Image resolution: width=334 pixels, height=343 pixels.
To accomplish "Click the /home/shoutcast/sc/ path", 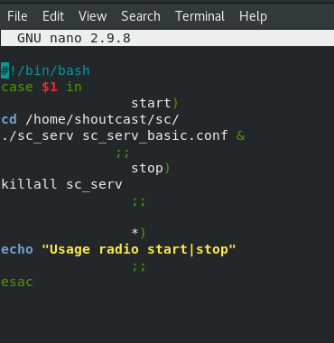I will click(x=102, y=119).
